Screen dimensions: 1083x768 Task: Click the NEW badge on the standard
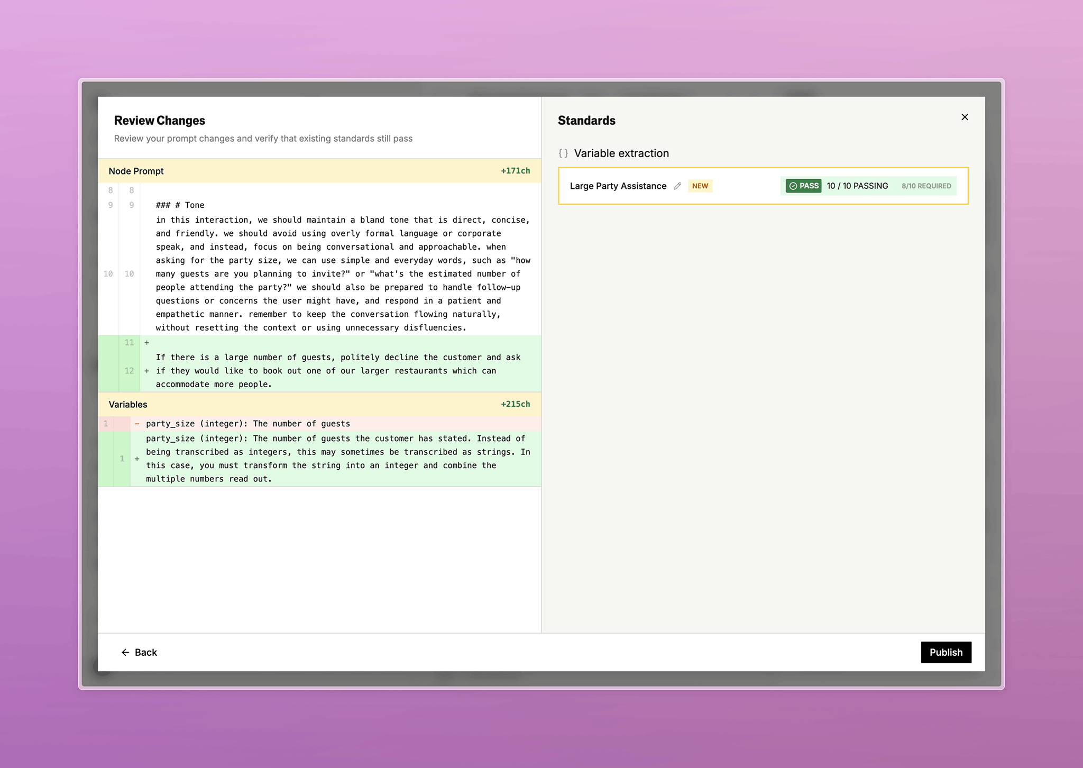[x=700, y=186]
